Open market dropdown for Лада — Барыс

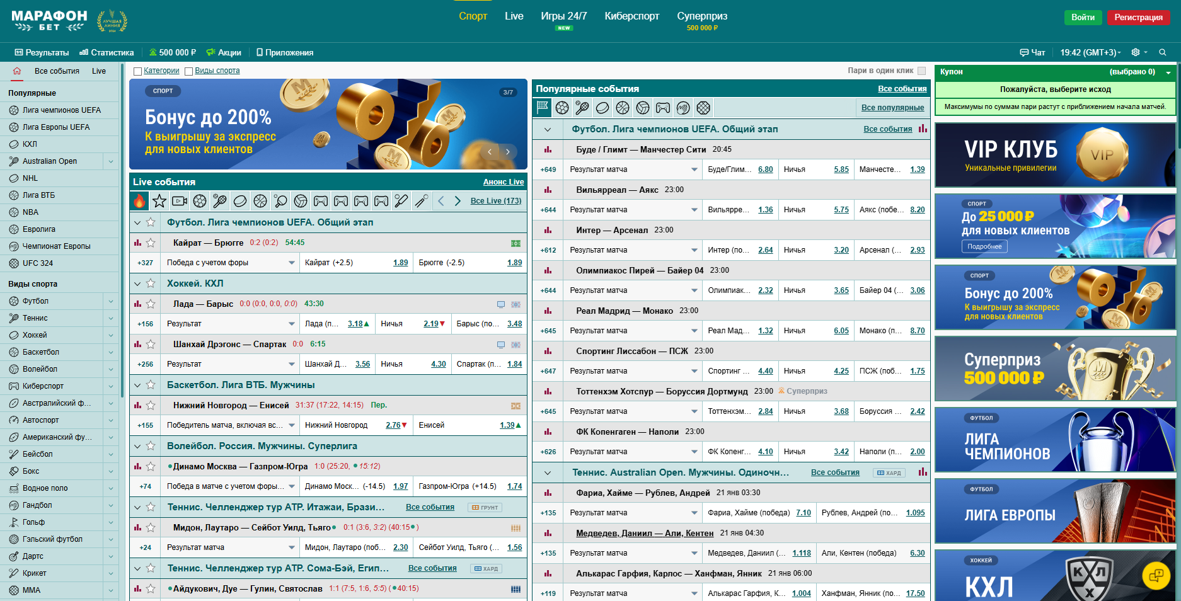(292, 324)
